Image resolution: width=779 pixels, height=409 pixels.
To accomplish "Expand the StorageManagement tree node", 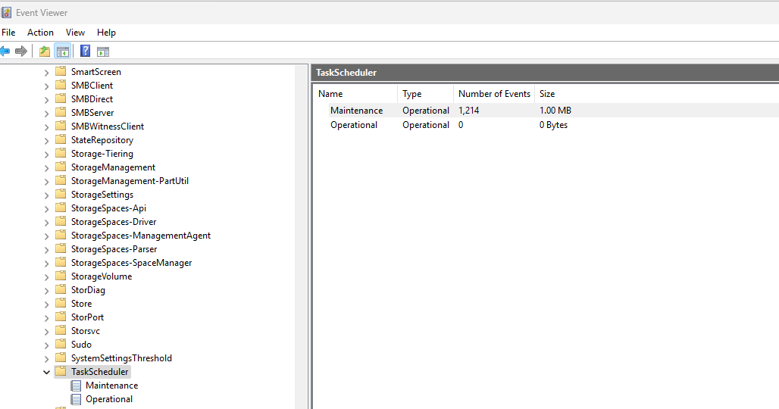I will pyautogui.click(x=46, y=168).
